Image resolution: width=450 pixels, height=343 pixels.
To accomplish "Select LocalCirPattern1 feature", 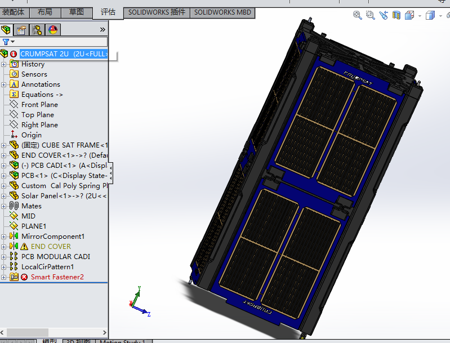I will click(x=48, y=267).
